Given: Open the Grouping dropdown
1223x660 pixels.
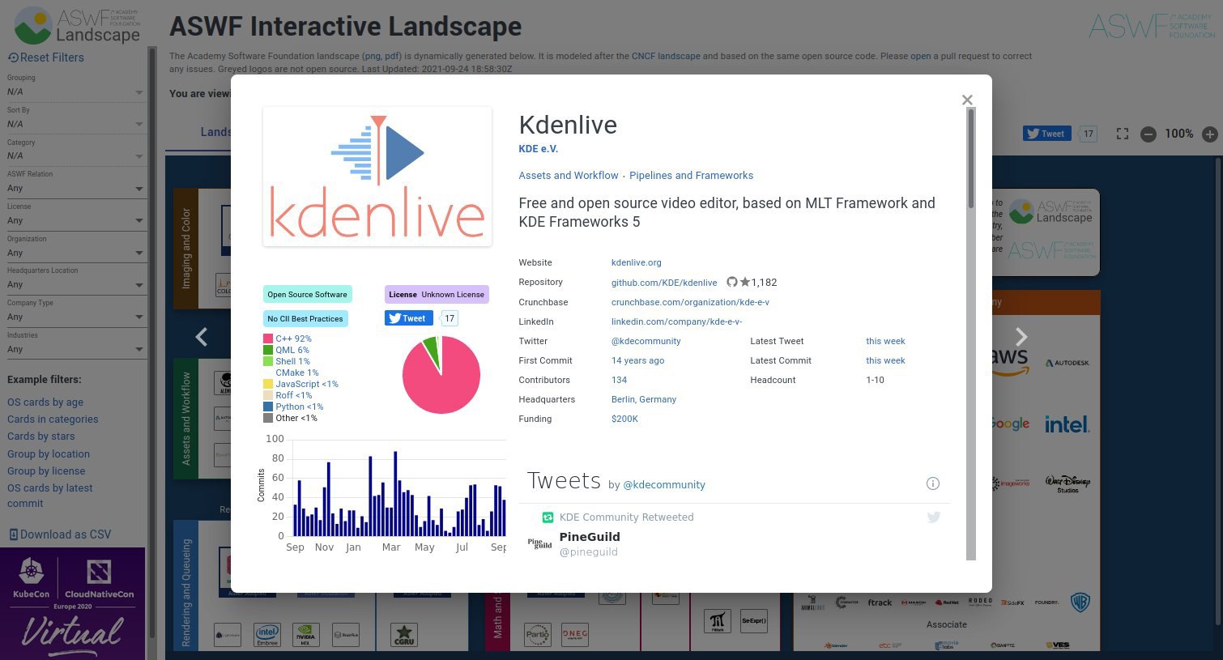Looking at the screenshot, I should click(75, 92).
